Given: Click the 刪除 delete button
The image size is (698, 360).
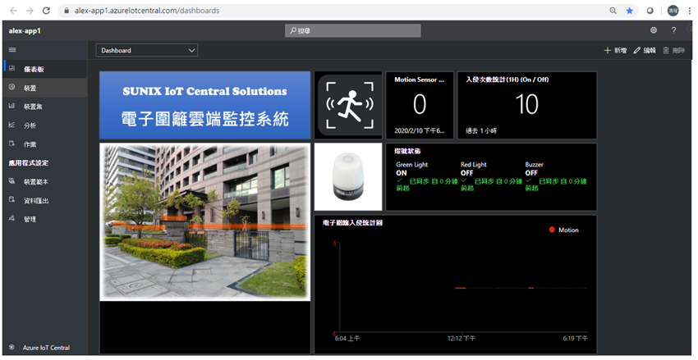Looking at the screenshot, I should [x=674, y=51].
